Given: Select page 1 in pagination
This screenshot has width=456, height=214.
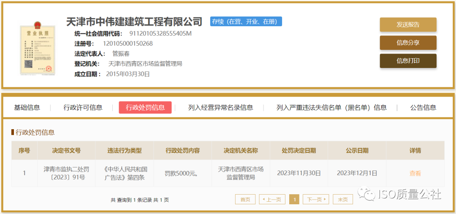Looking at the screenshot, I should 294,200.
